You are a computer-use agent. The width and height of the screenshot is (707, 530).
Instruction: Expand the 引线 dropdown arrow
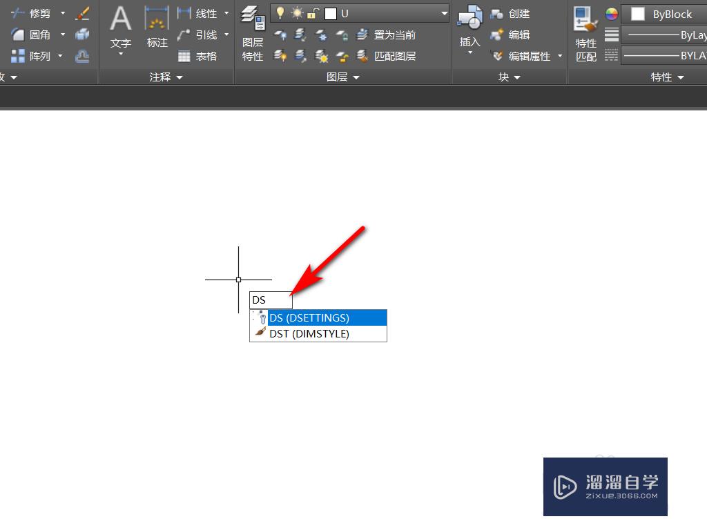pos(226,35)
